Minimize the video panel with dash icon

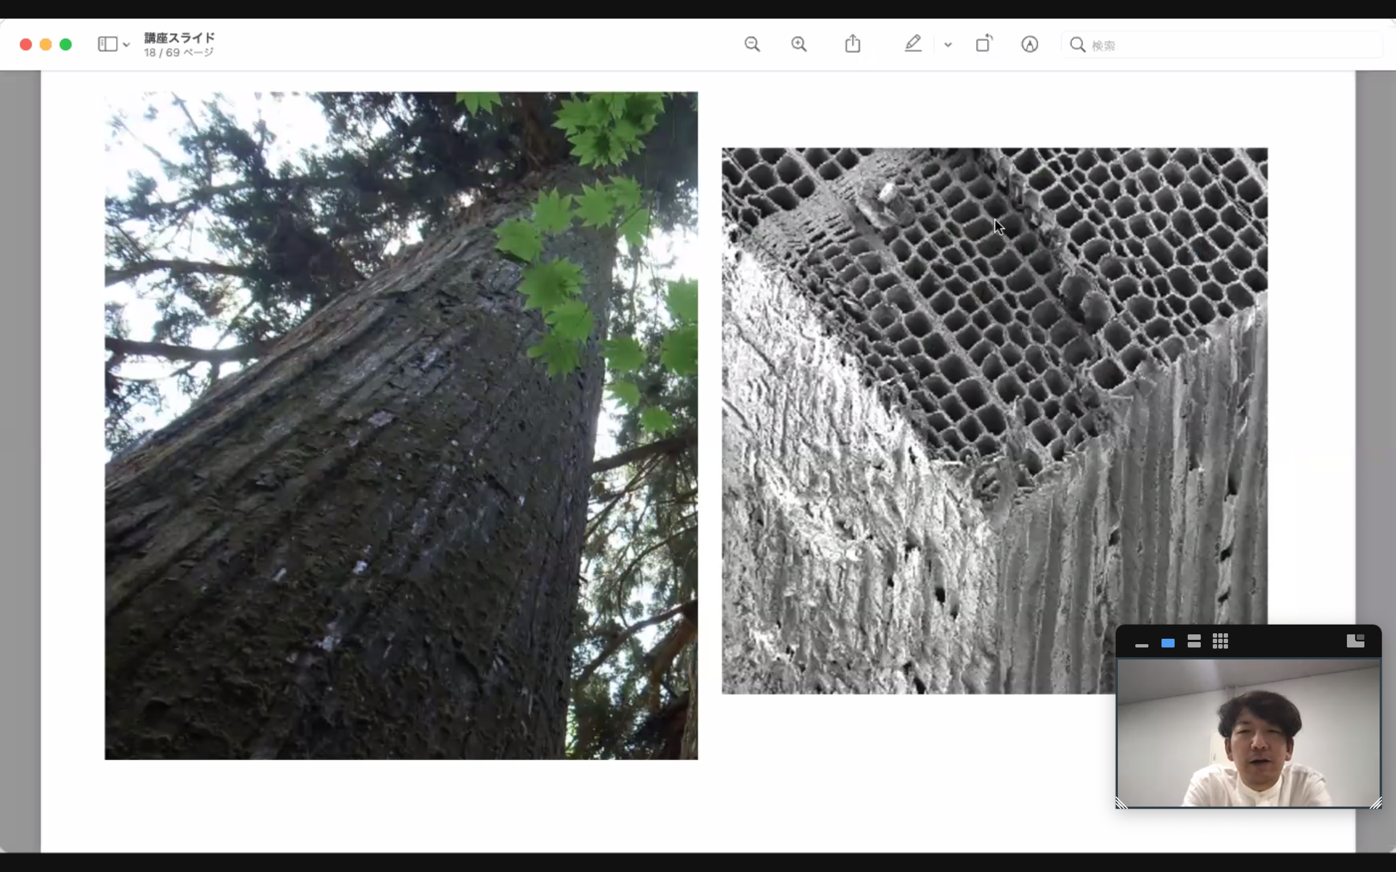[x=1141, y=645]
